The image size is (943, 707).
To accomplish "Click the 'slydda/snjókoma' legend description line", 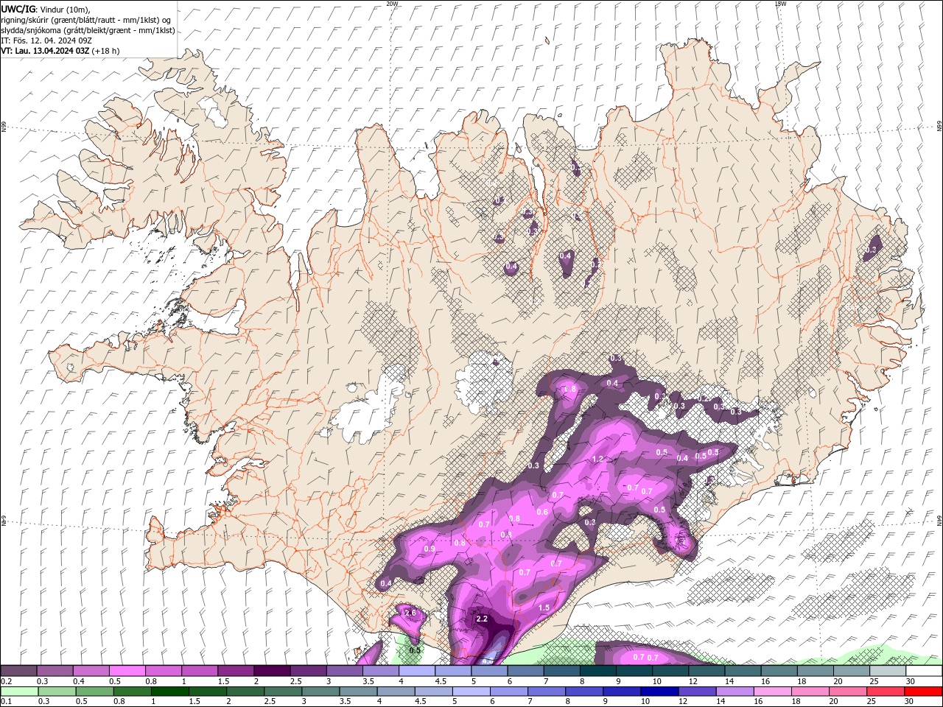I will click(88, 30).
